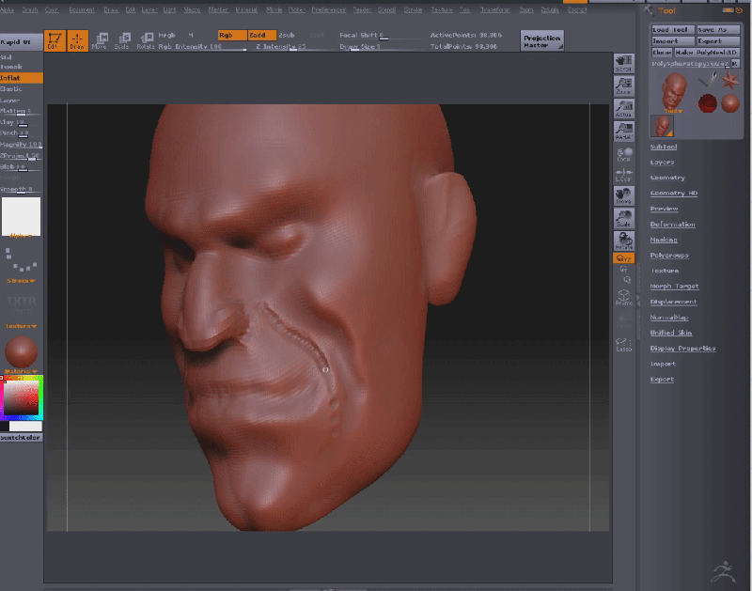Pick the star-shaped tool thumbnail
752x591 pixels.
pos(730,81)
